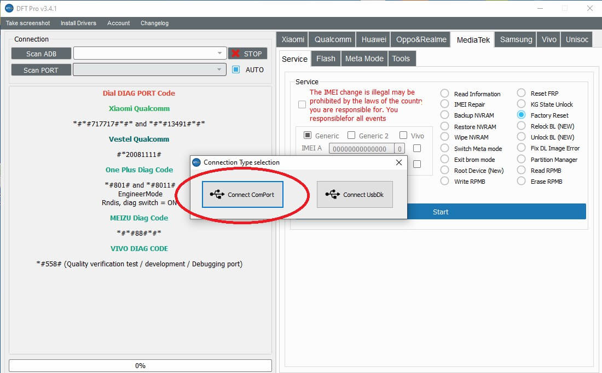Click the IMEI A input field
This screenshot has height=373, width=602.
(361, 149)
